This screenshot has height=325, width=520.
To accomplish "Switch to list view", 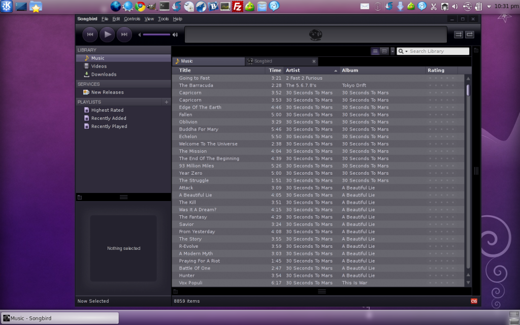I will 375,51.
